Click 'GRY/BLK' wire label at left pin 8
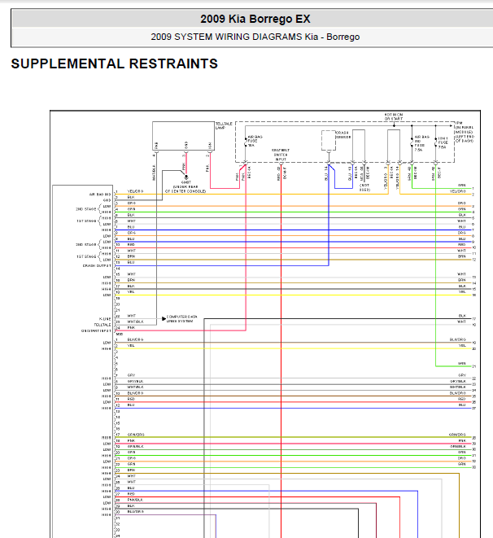 135,381
